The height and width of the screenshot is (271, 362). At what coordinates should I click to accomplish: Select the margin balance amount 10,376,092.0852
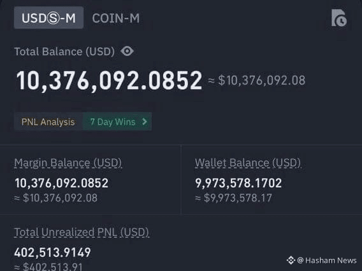pyautogui.click(x=61, y=183)
